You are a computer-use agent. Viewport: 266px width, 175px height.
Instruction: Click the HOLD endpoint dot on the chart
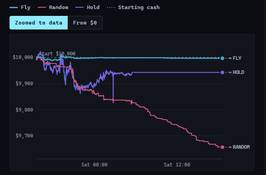pyautogui.click(x=222, y=73)
